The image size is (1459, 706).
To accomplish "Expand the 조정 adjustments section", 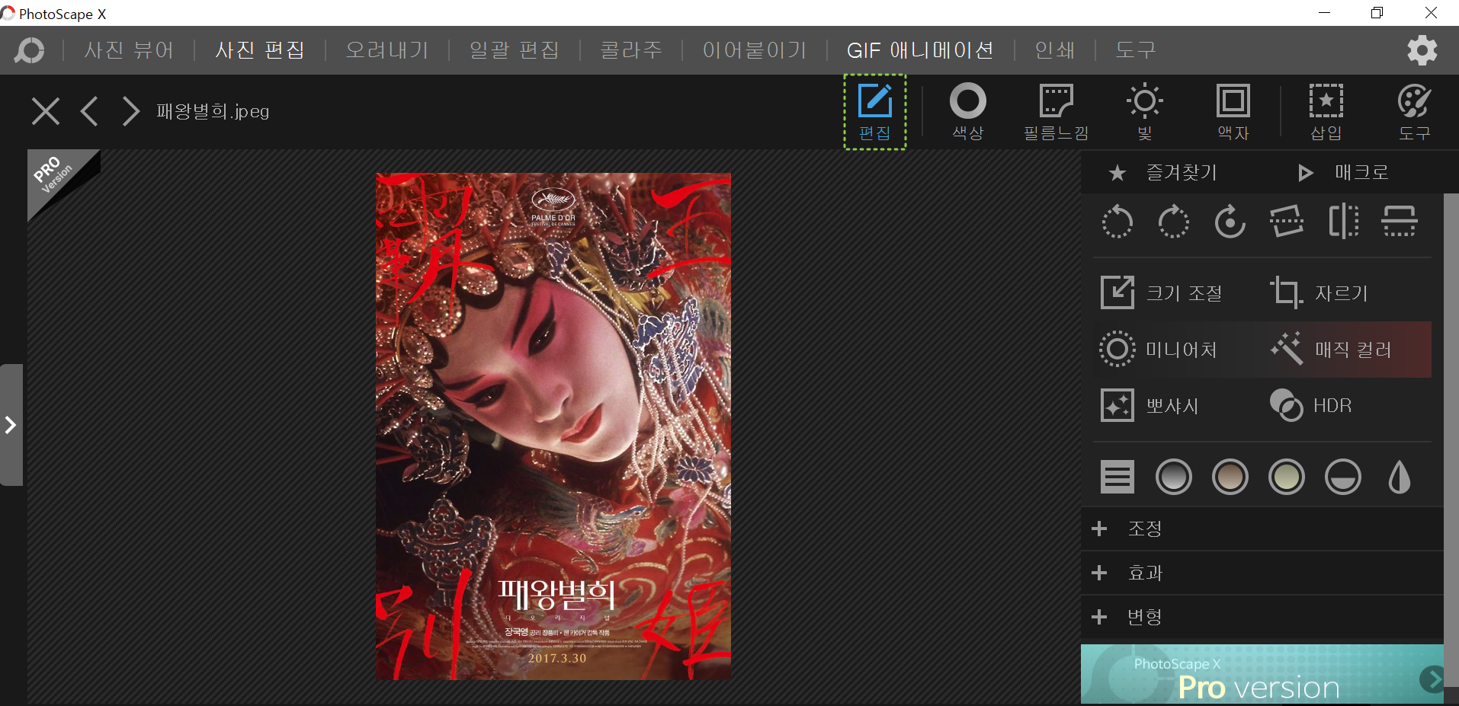I will (1262, 529).
